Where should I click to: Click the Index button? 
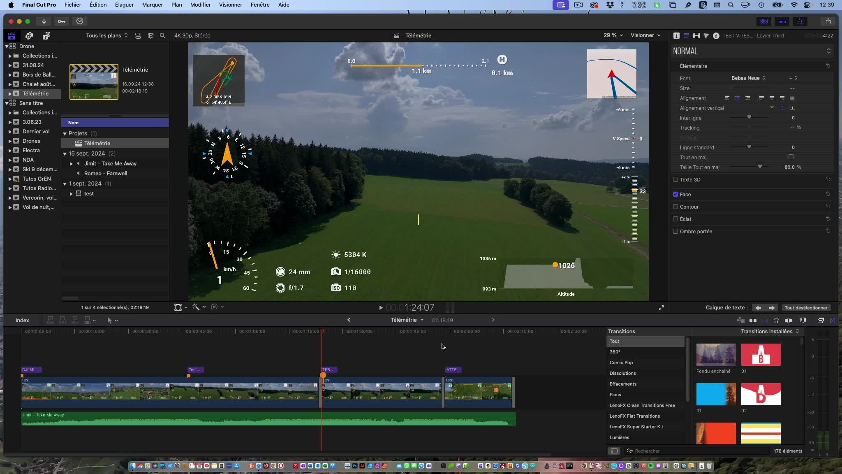point(22,320)
